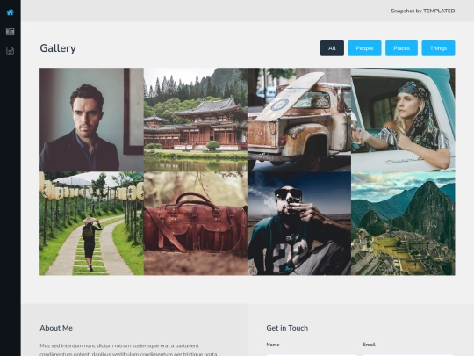The height and width of the screenshot is (356, 474).
Task: Open the man in sunglasses jersey photo
Action: click(x=299, y=223)
